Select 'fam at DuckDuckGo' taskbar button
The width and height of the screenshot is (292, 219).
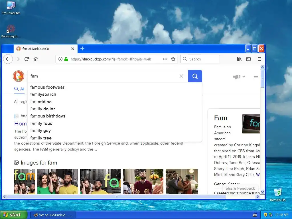coord(53,215)
